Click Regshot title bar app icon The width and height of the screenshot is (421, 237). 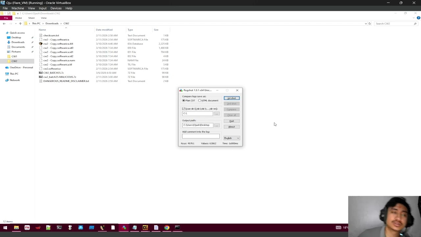point(181,90)
